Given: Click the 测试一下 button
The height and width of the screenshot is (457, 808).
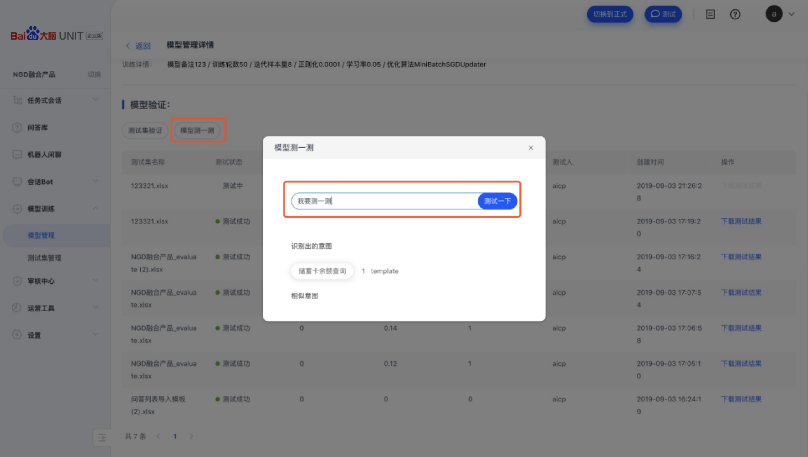Looking at the screenshot, I should [497, 201].
